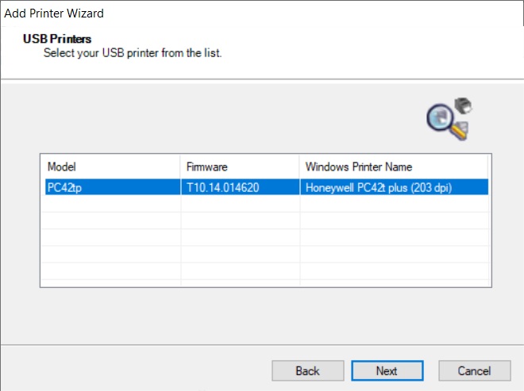Cancel the Add Printer Wizard
The width and height of the screenshot is (524, 391).
[474, 370]
